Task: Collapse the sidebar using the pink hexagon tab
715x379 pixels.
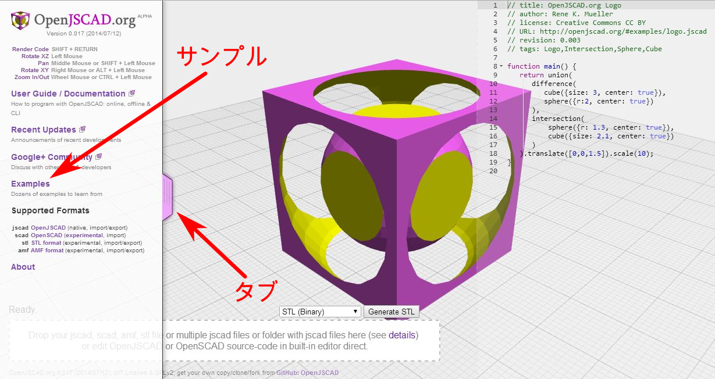Action: (x=168, y=196)
